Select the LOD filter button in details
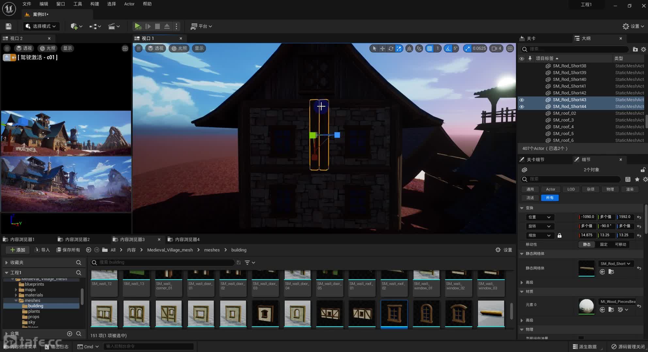The height and width of the screenshot is (352, 648). [x=571, y=189]
